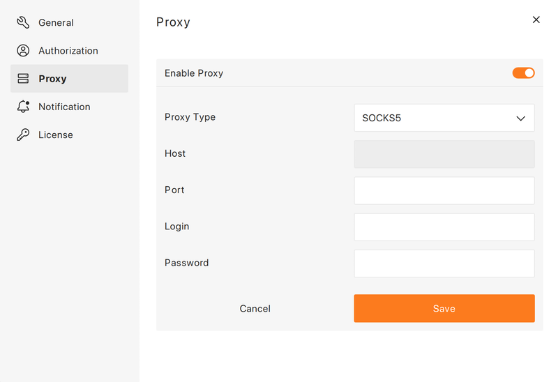Focus the Host input field

[444, 154]
